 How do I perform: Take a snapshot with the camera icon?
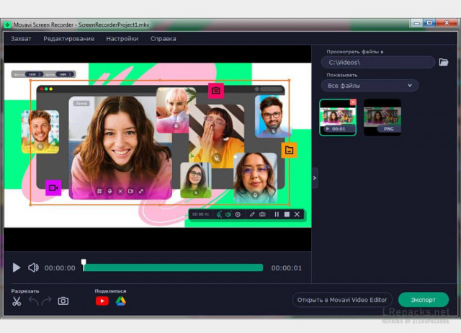coord(63,301)
